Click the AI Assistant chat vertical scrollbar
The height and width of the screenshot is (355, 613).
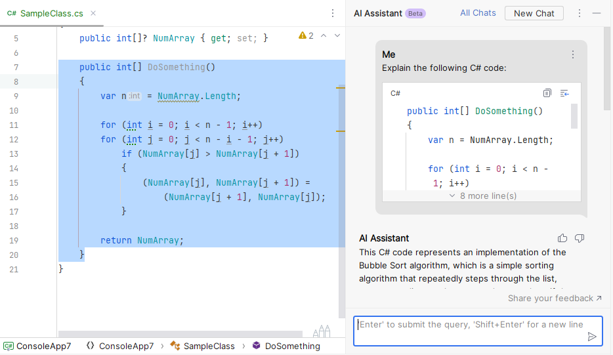point(607,68)
